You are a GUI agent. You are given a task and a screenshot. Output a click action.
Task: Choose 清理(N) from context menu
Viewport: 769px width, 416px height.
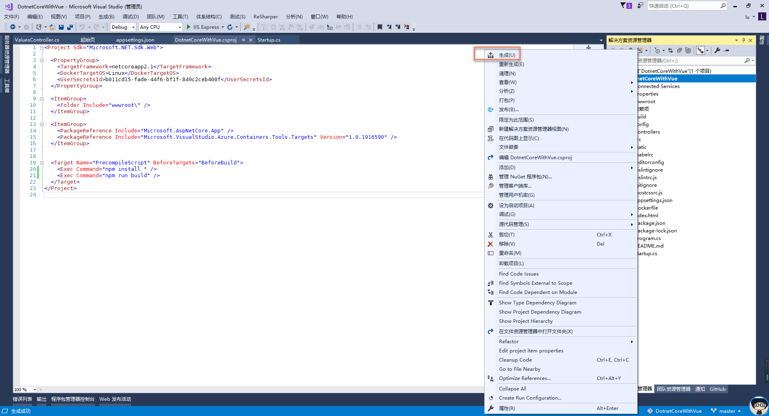[561, 74]
